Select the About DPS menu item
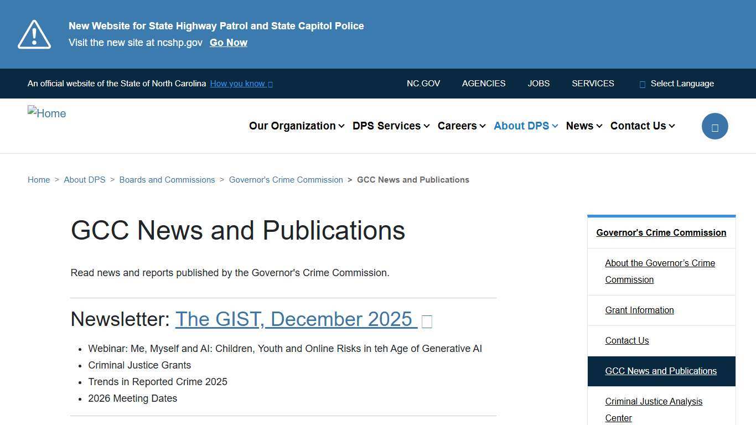This screenshot has height=425, width=756. pyautogui.click(x=521, y=126)
